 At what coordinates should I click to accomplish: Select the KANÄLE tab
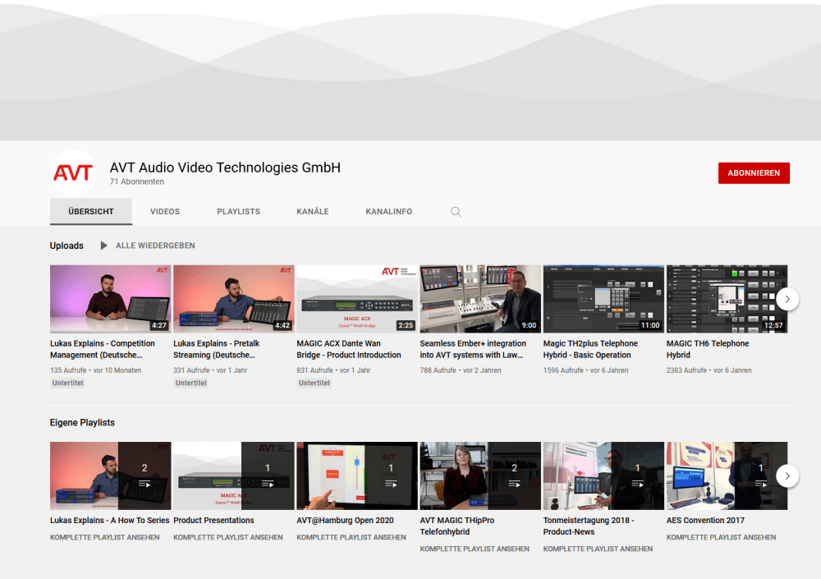click(312, 211)
